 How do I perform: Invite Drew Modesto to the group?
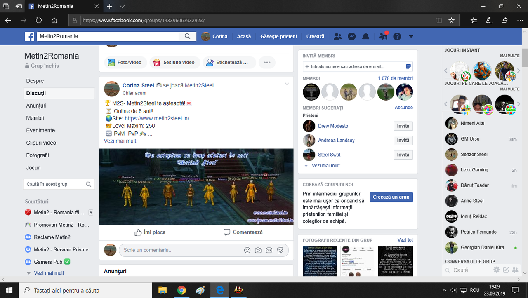click(x=403, y=126)
